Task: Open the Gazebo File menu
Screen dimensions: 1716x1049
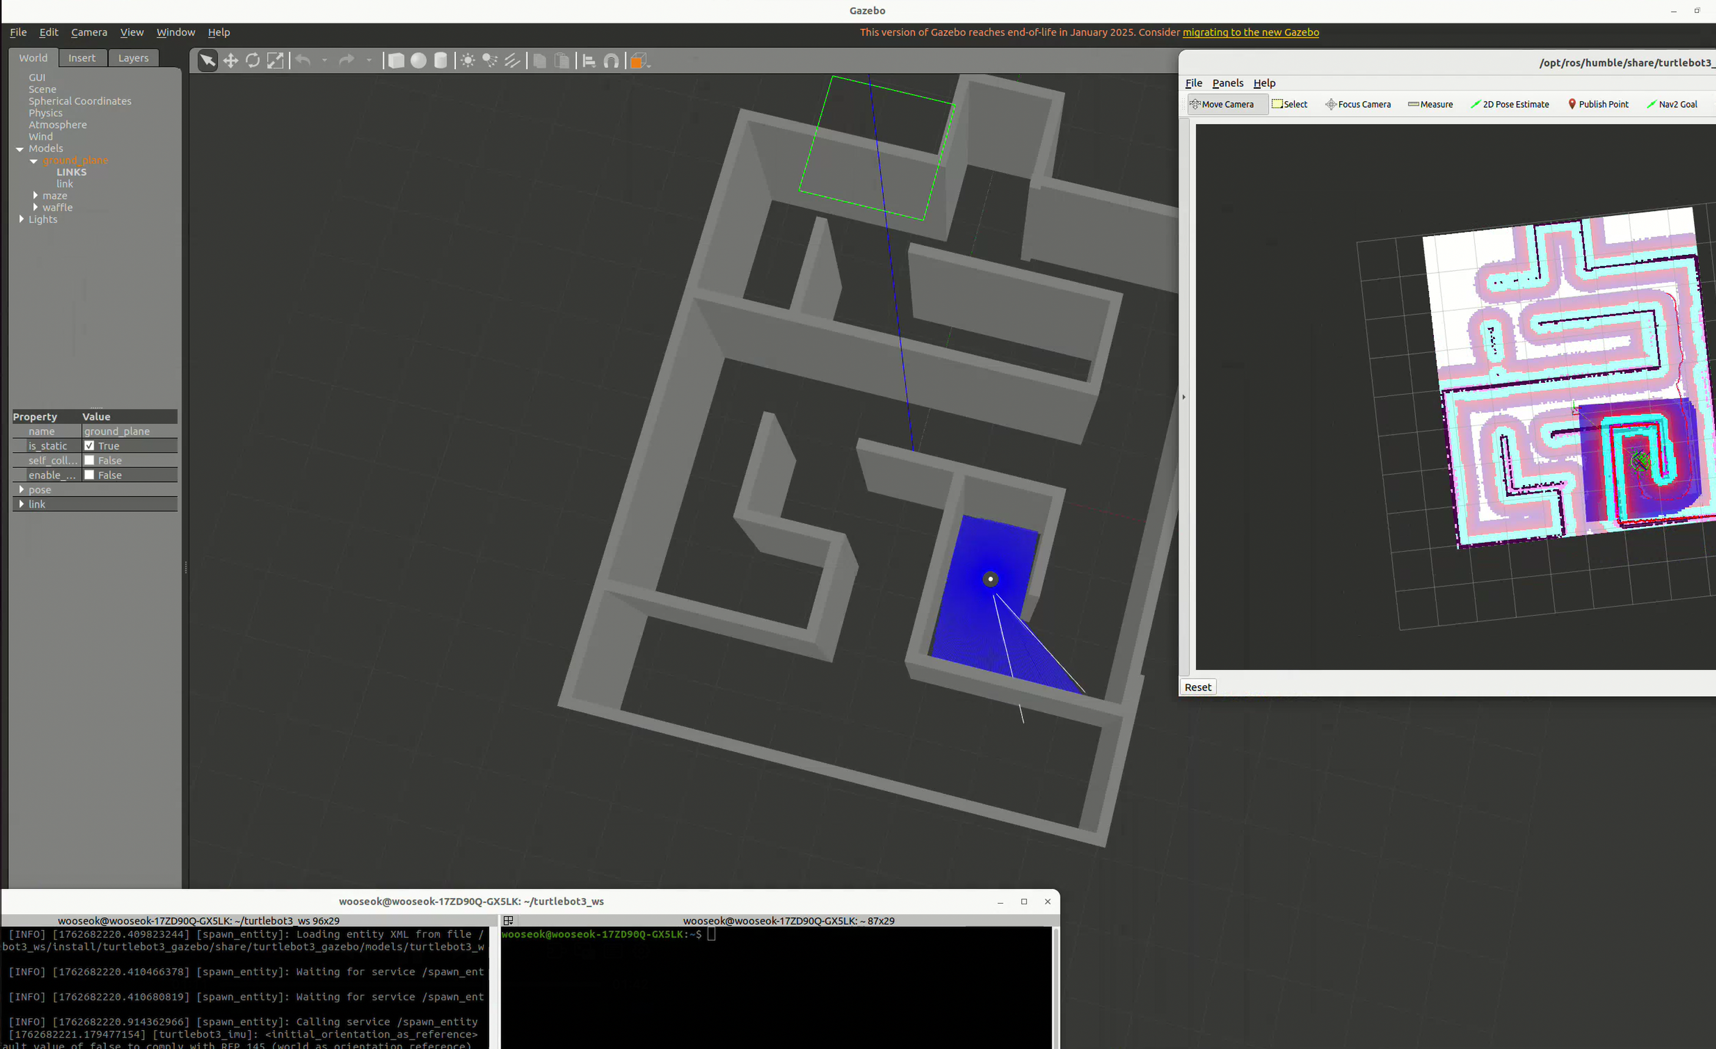Action: [x=18, y=32]
